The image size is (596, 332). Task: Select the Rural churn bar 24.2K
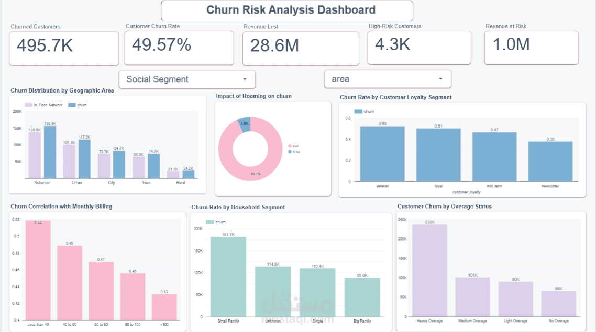click(x=188, y=175)
